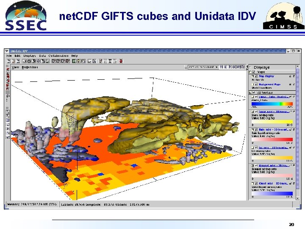Click lock icon for Rain mixr display
The height and width of the screenshot is (229, 305).
(x=291, y=129)
